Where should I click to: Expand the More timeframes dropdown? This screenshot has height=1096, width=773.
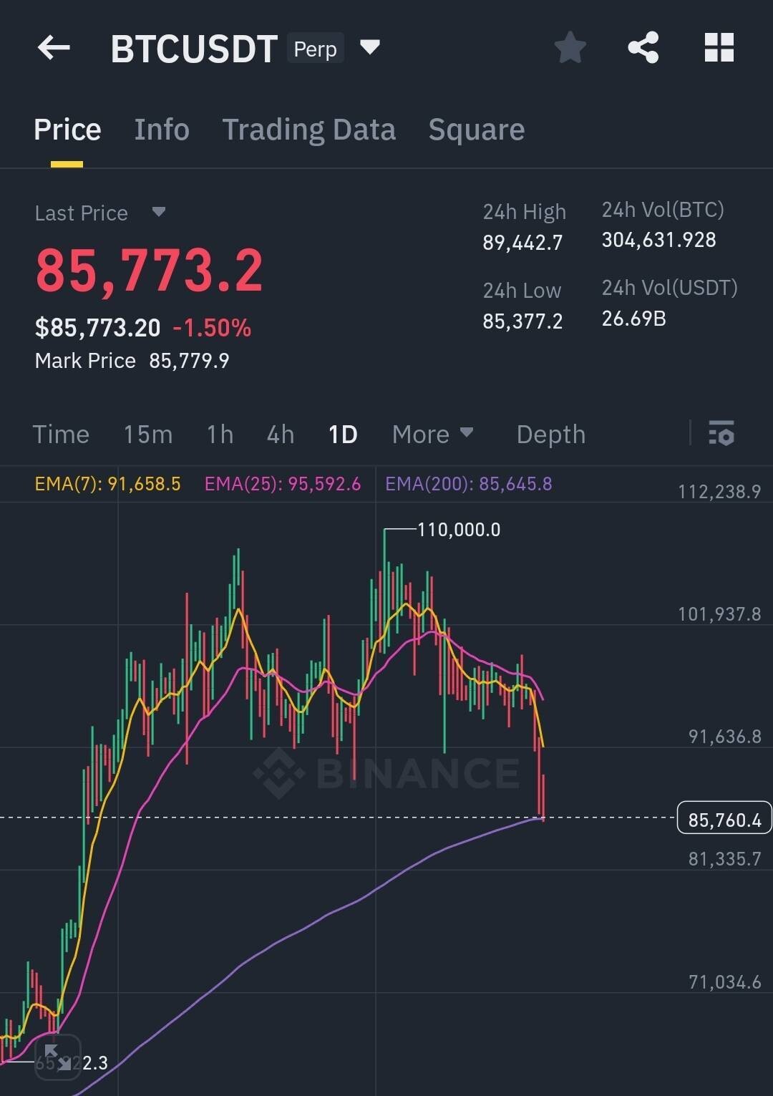coord(432,434)
